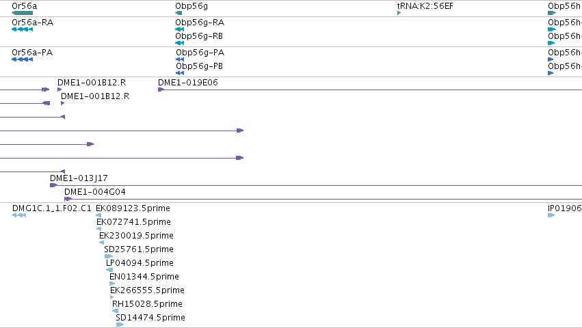This screenshot has width=582, height=328.
Task: Click the DME1-013J17 label
Action: pyautogui.click(x=79, y=178)
